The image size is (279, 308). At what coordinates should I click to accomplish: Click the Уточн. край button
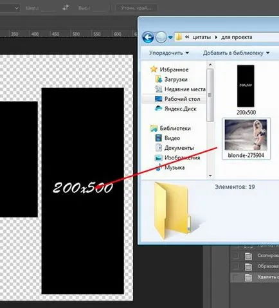pos(136,8)
